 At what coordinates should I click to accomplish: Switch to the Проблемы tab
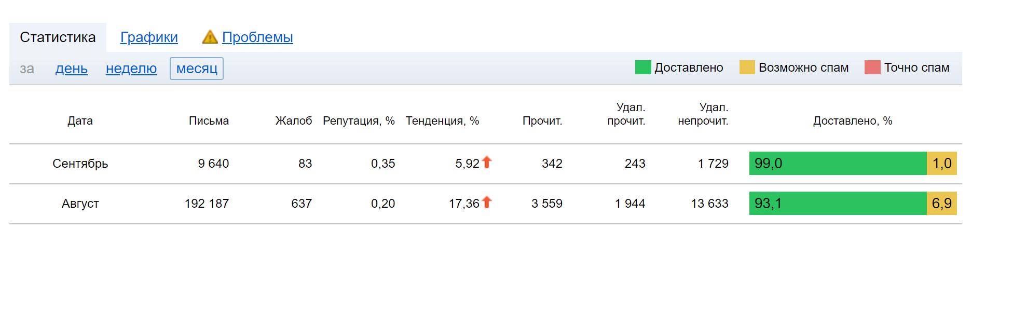click(257, 37)
